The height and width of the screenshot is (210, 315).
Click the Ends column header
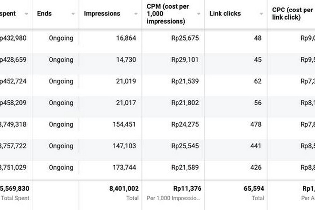tap(44, 14)
